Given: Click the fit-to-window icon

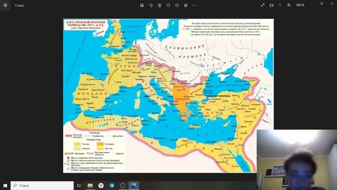Looking at the screenshot, I should (x=272, y=5).
